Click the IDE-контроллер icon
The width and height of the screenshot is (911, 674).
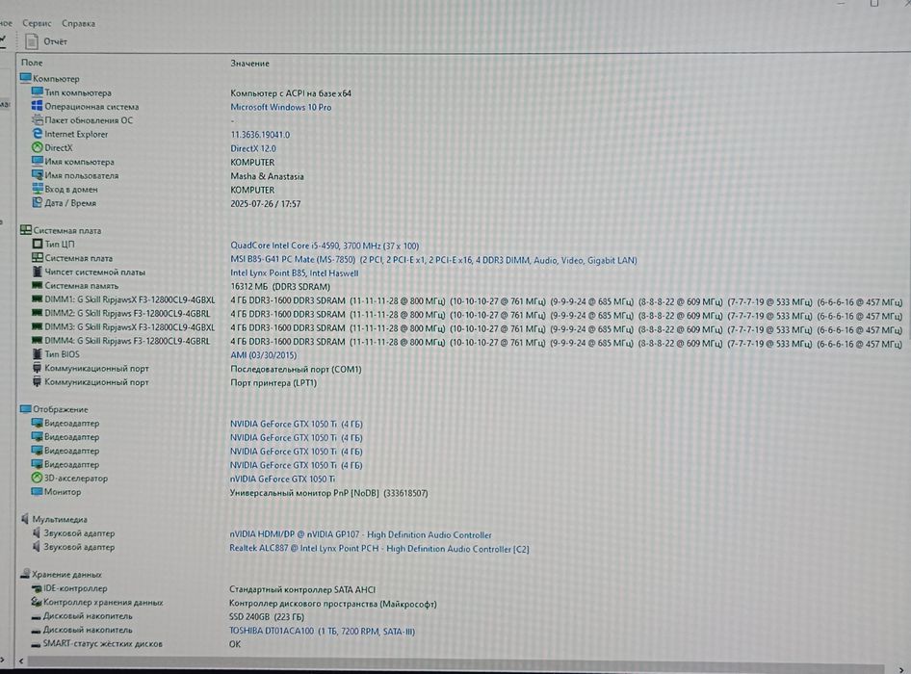point(37,588)
